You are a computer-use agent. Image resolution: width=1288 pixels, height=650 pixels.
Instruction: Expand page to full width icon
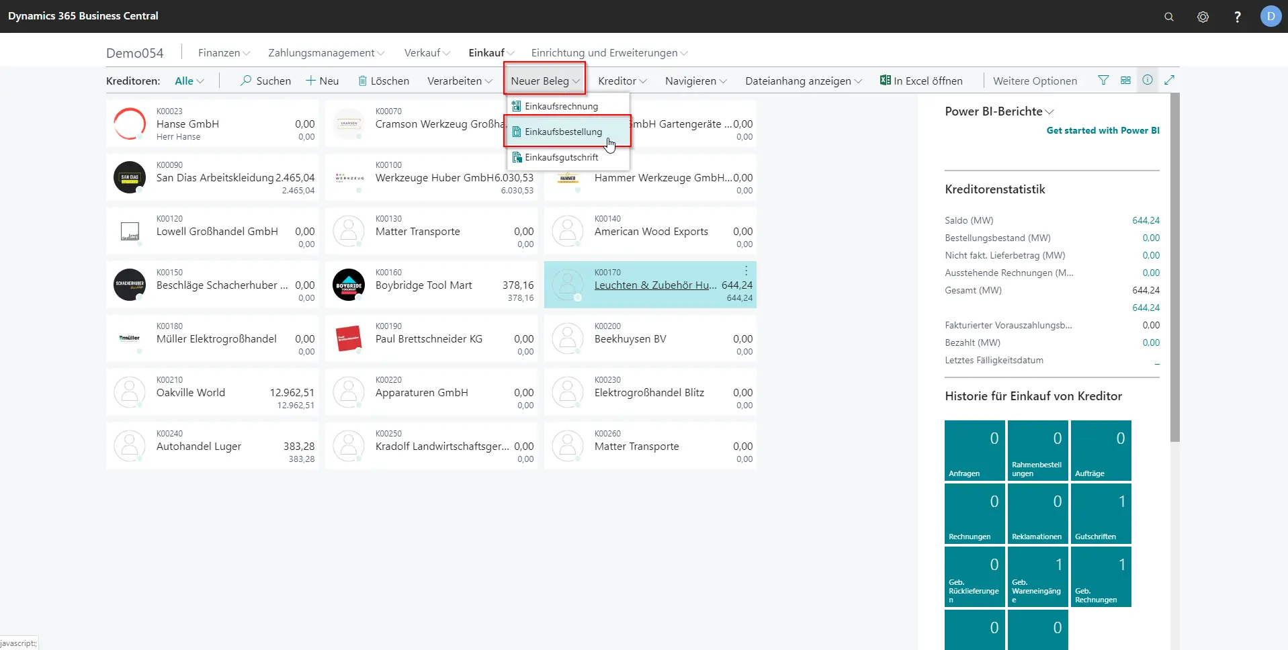pyautogui.click(x=1169, y=81)
